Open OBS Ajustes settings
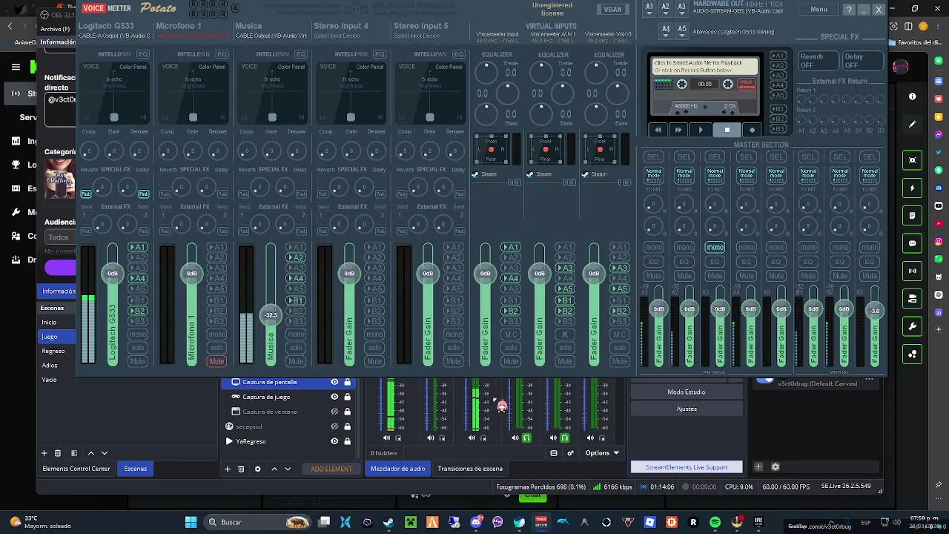The image size is (949, 534). point(687,409)
